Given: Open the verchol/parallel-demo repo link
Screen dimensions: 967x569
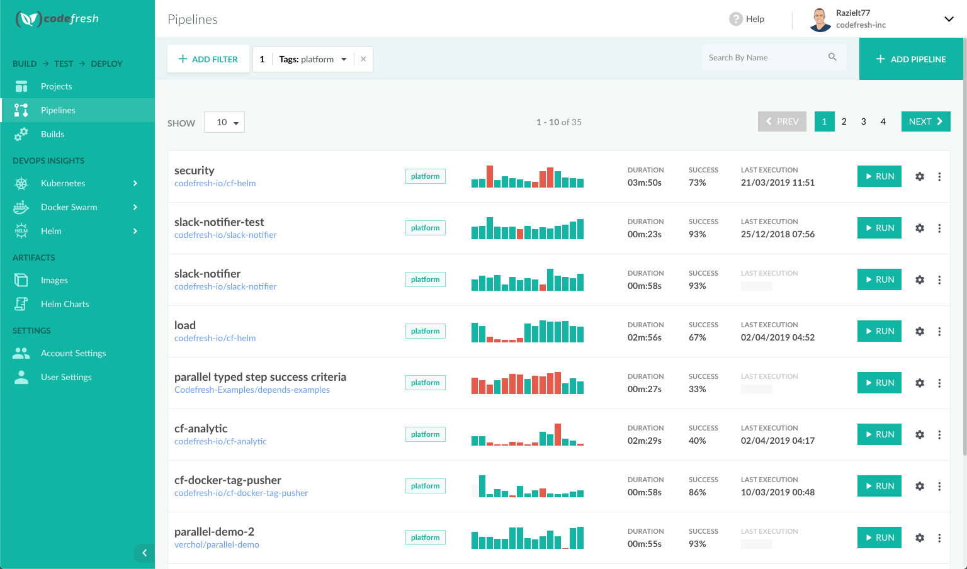Looking at the screenshot, I should click(217, 544).
